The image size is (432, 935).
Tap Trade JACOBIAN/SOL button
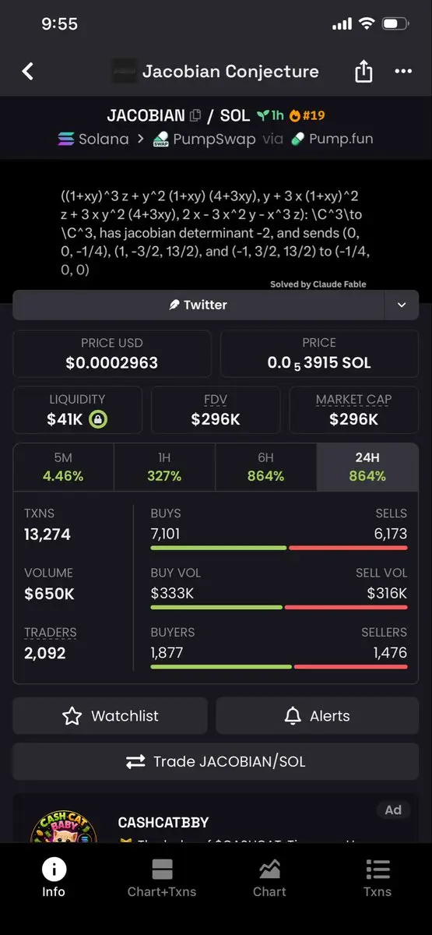[216, 762]
